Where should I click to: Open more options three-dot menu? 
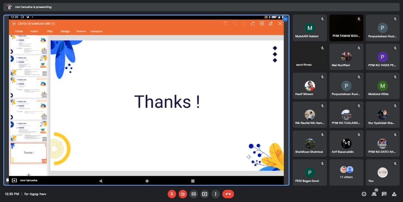215,194
